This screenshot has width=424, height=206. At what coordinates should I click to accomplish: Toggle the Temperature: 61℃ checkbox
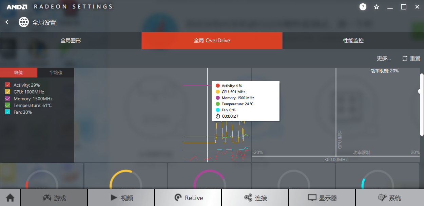pyautogui.click(x=8, y=106)
